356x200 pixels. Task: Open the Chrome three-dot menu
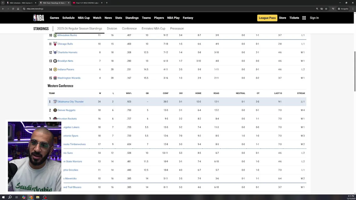point(353,9)
